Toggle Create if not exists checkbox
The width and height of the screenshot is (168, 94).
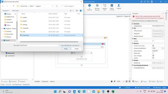(x=153, y=46)
